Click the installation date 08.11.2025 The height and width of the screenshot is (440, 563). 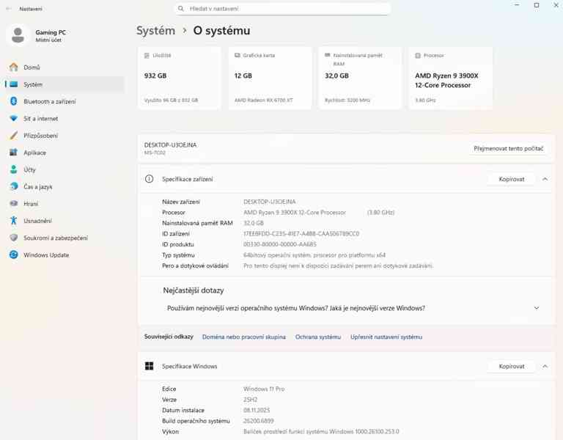coord(257,410)
